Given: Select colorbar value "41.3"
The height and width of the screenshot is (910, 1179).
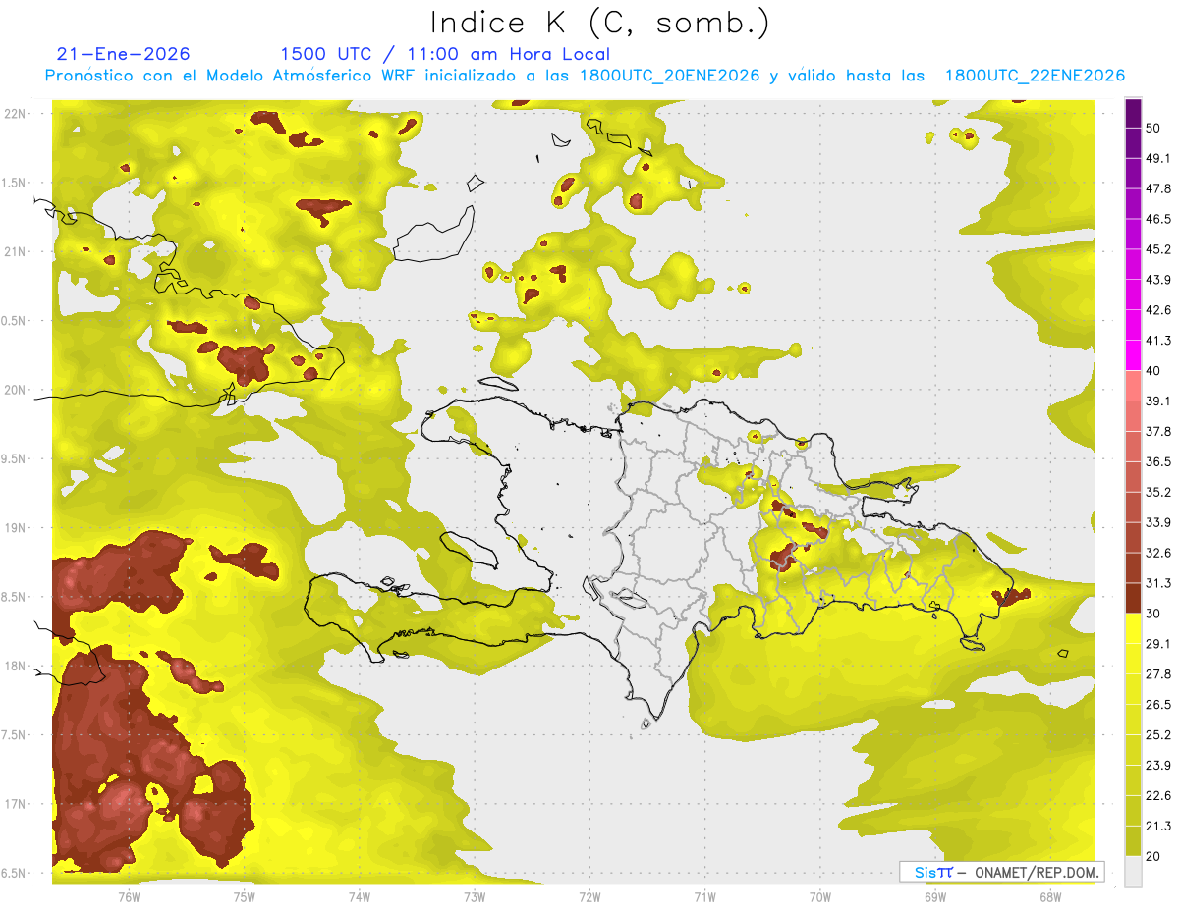Looking at the screenshot, I should click(x=1158, y=341).
